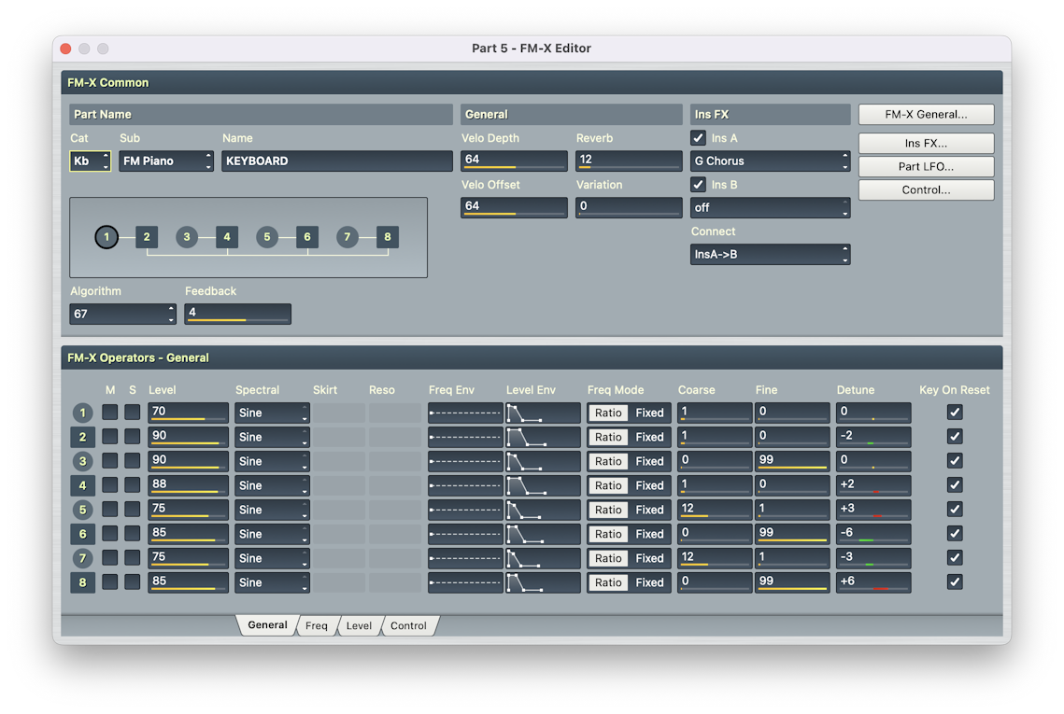Image resolution: width=1064 pixels, height=714 pixels.
Task: Expand the InsA->B Connect dropdown
Action: [770, 254]
